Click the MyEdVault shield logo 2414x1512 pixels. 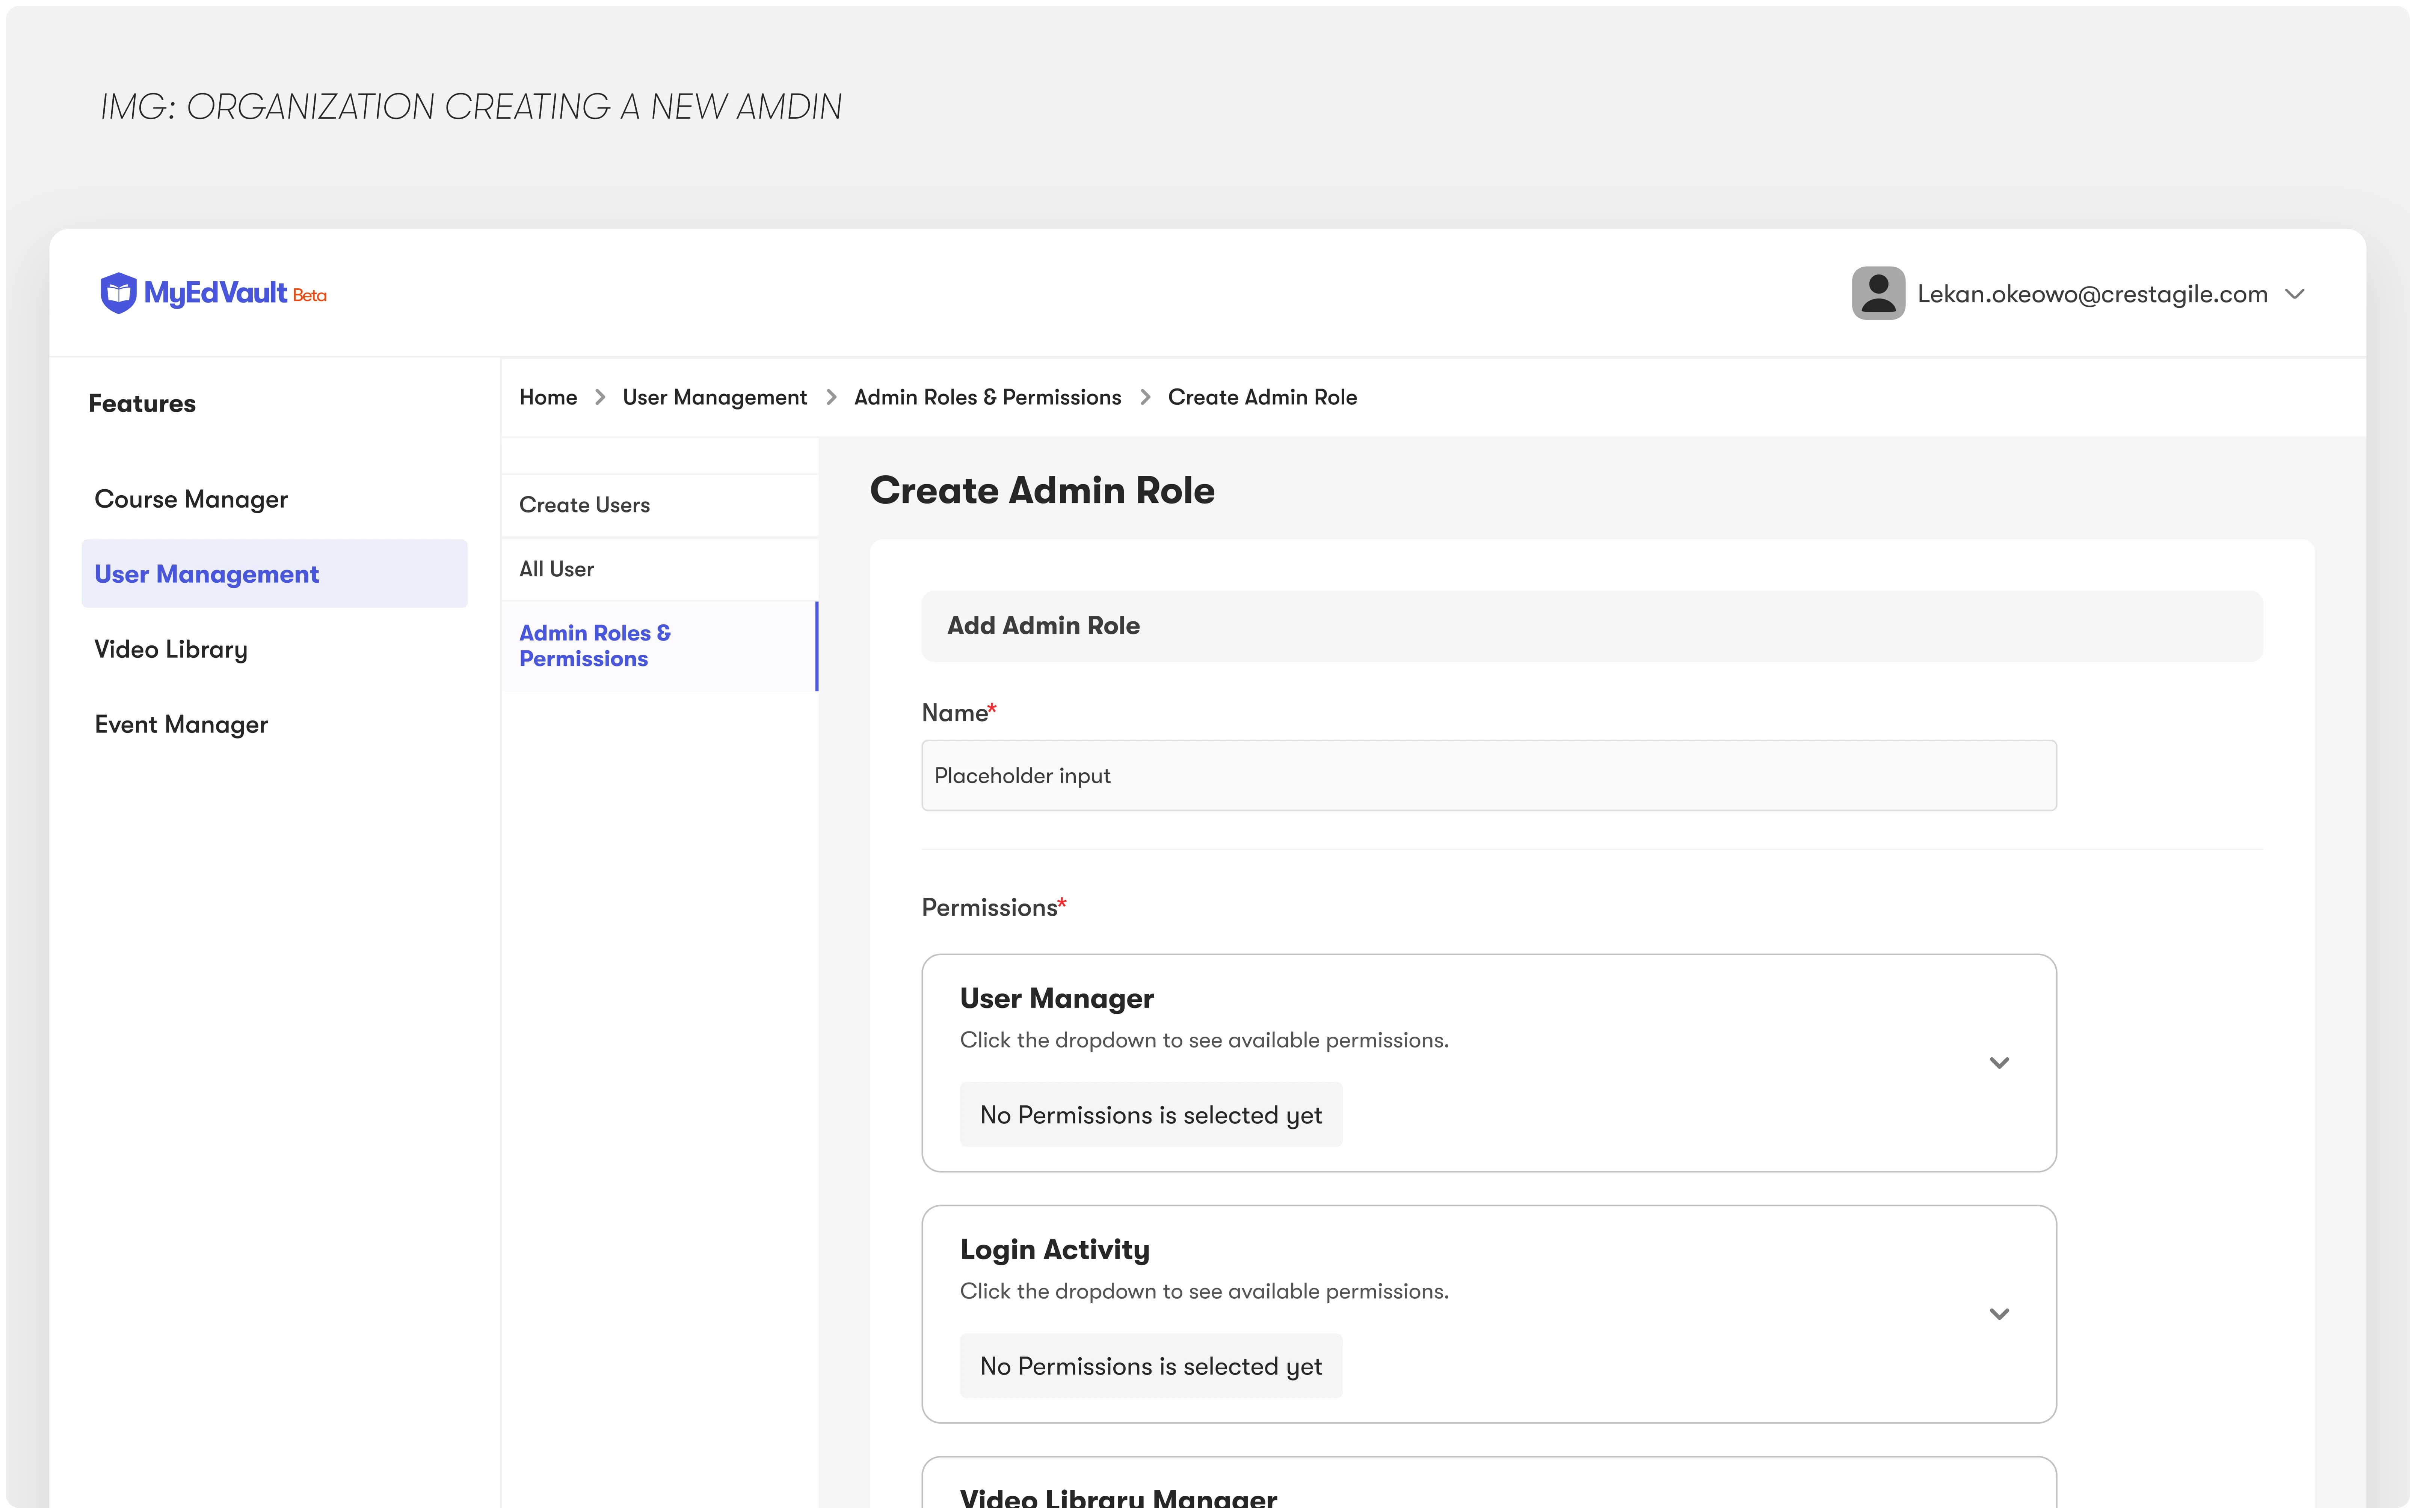pos(118,293)
